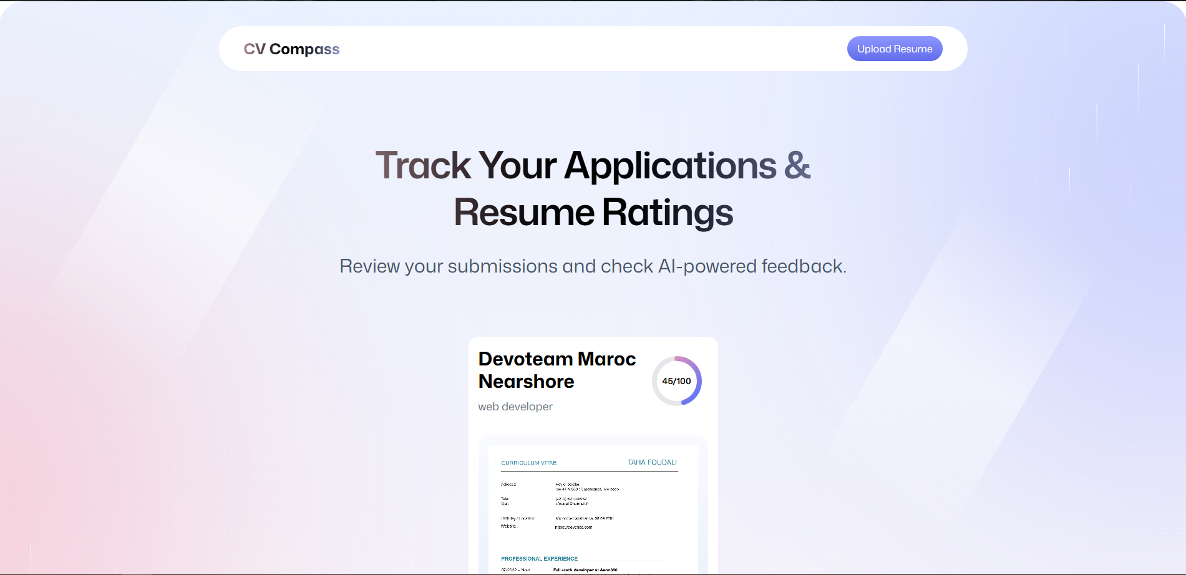Click the 'Track Your Applications & Resume Ratings' heading
The height and width of the screenshot is (575, 1186).
[593, 189]
